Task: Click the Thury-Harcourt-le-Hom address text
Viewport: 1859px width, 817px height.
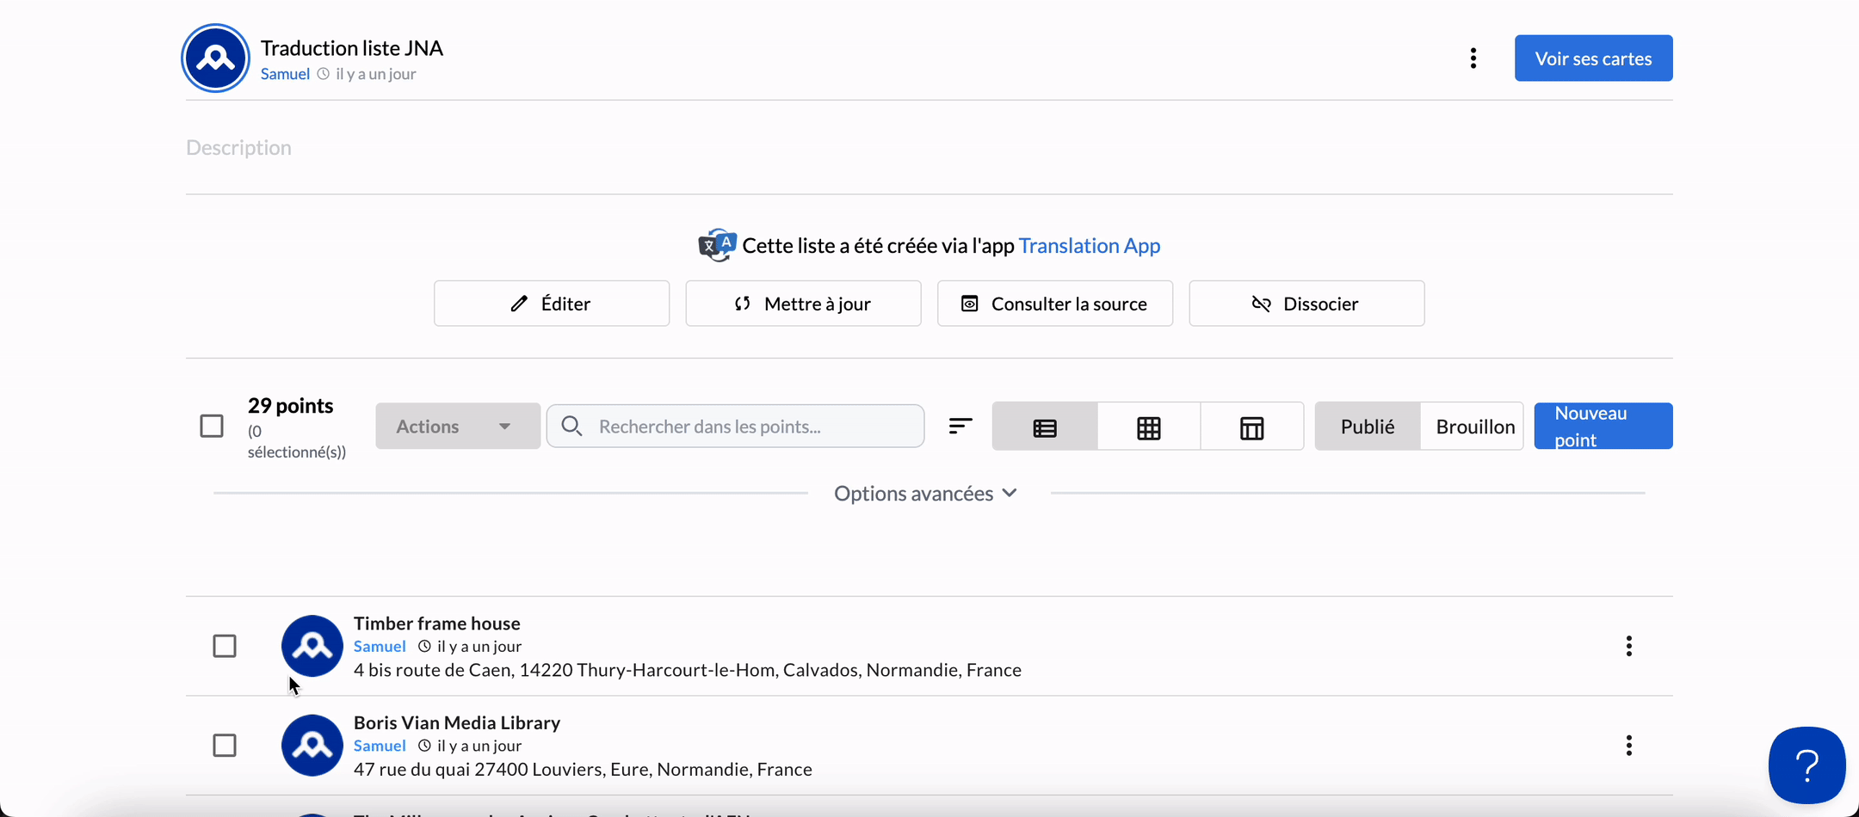Action: (688, 670)
